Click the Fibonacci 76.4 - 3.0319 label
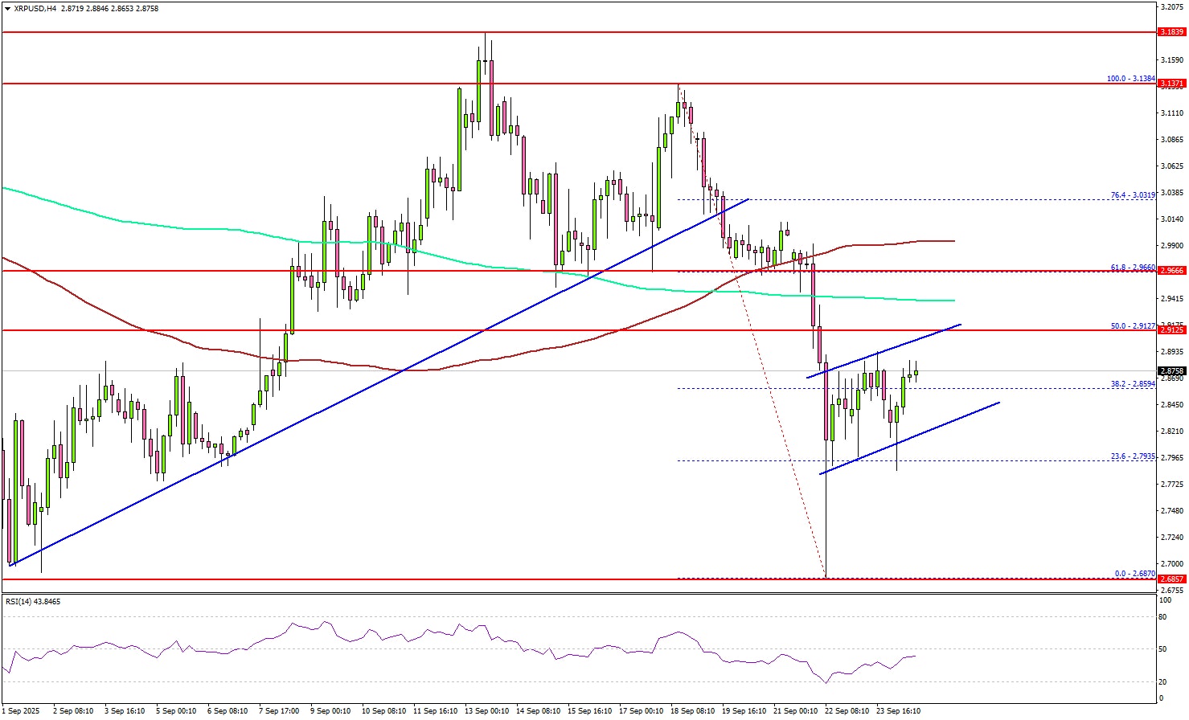 (1132, 194)
